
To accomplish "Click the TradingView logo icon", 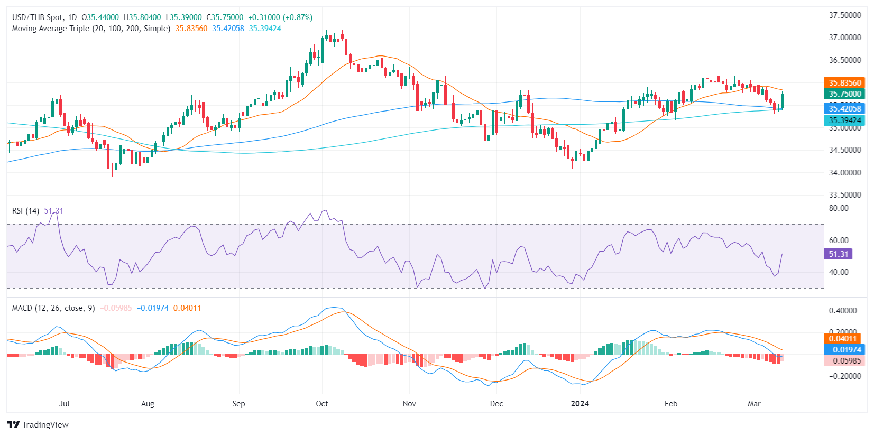I will (x=13, y=424).
